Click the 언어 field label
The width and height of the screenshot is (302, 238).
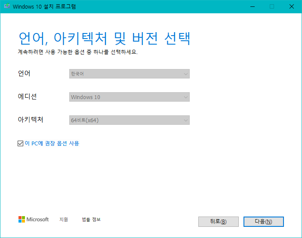24,73
